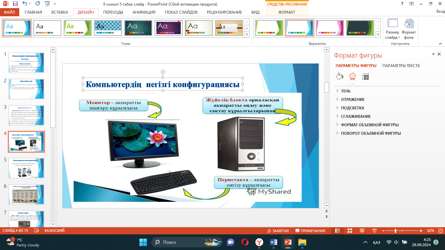Screen dimensions: 445x250
Task: Switch to ПАРАМЕТРЫ ТЕКСТА in Format Shape pane
Action: pyautogui.click(x=401, y=65)
